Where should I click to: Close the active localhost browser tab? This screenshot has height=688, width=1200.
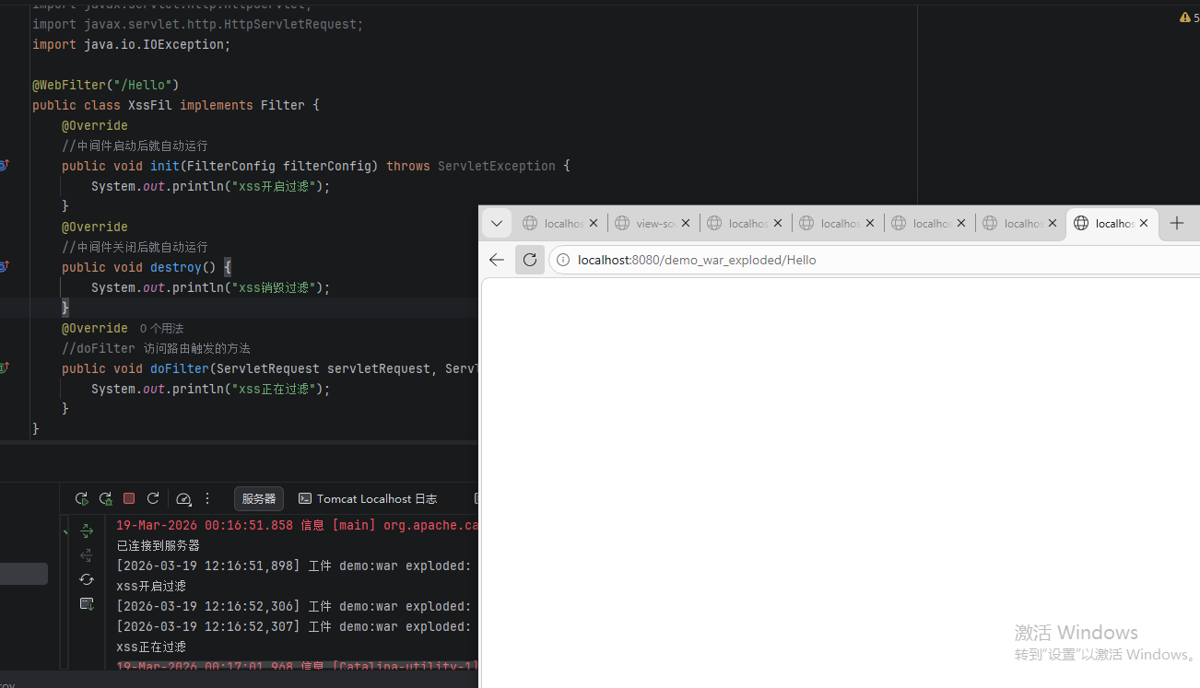[1144, 223]
